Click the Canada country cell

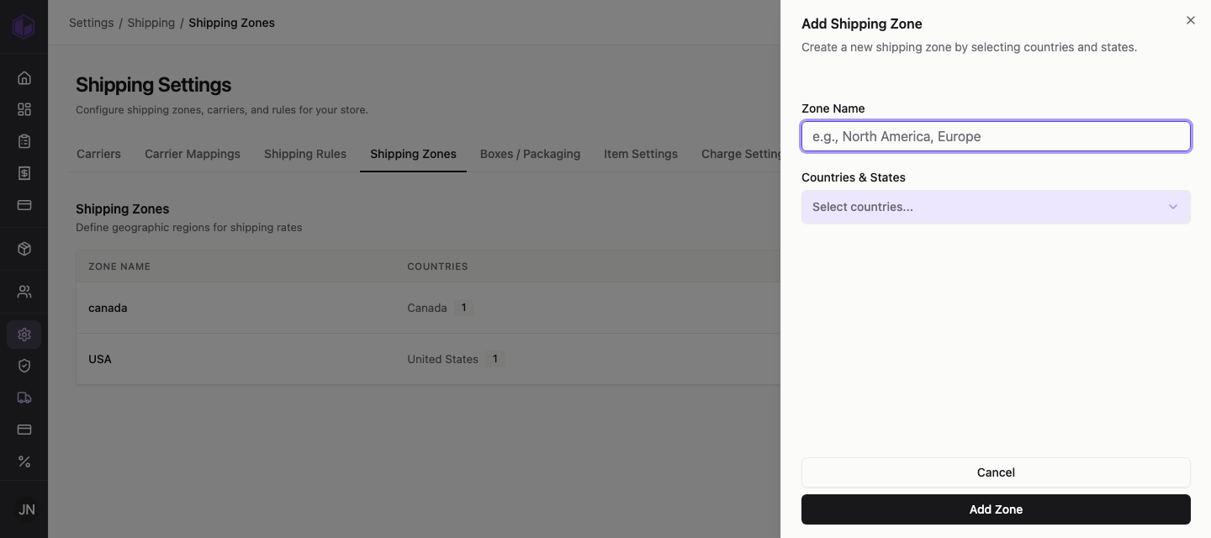pos(427,308)
